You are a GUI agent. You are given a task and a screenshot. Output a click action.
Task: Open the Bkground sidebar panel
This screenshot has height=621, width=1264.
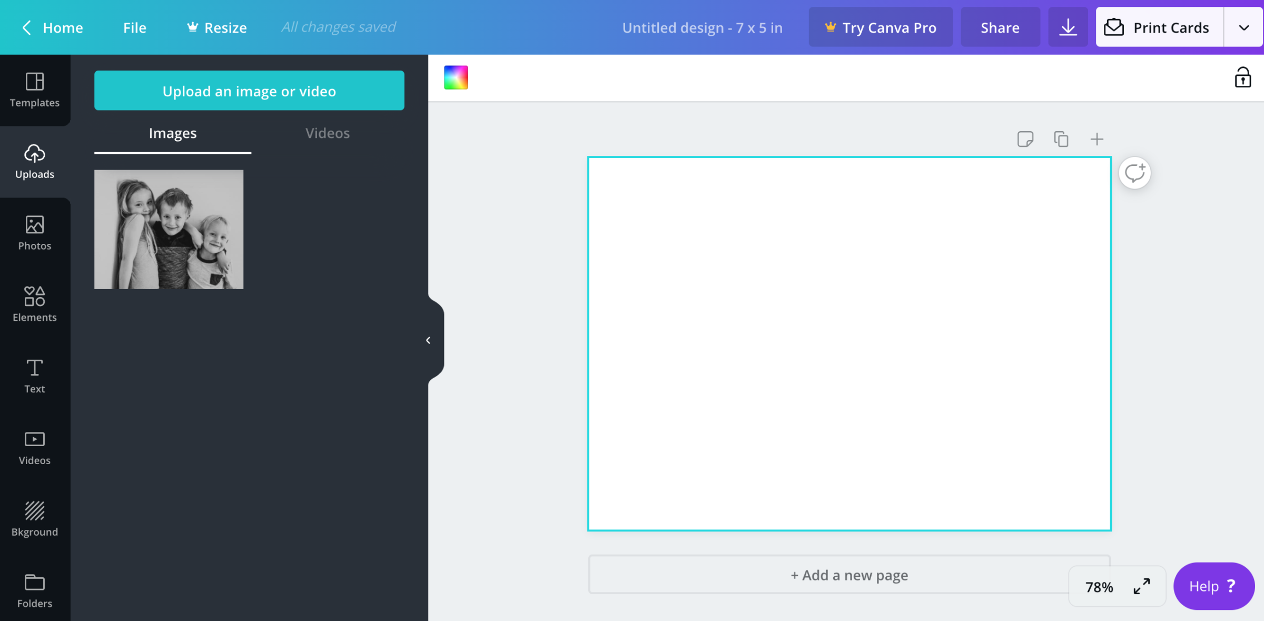(35, 519)
